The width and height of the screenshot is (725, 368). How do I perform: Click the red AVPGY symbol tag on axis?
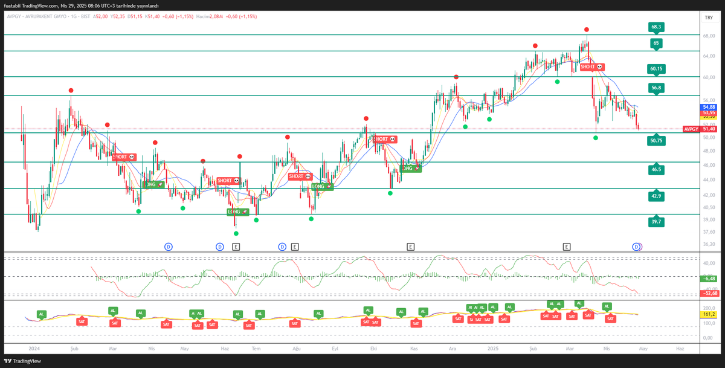point(691,129)
